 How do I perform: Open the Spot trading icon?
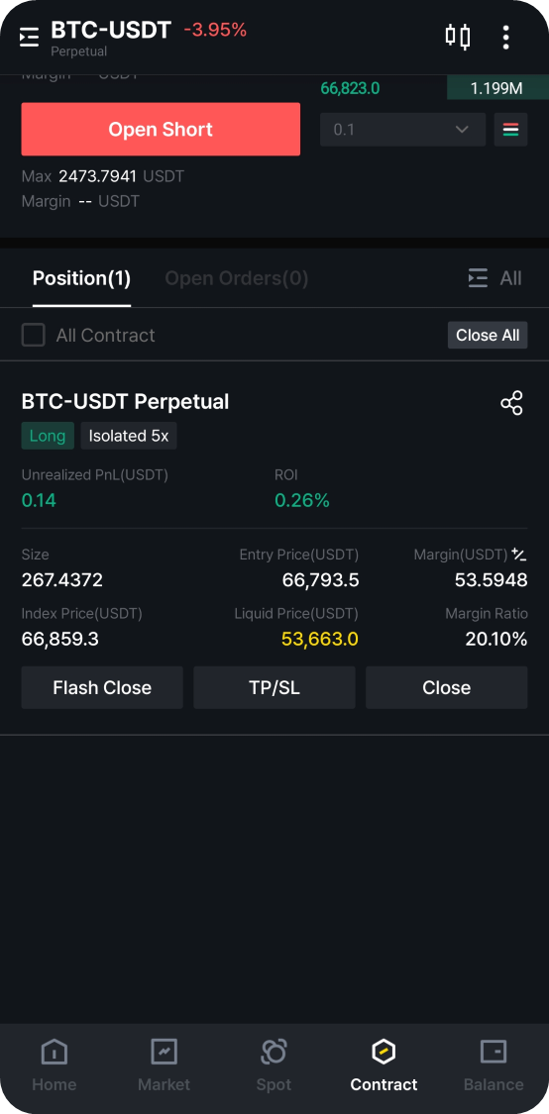[274, 1051]
